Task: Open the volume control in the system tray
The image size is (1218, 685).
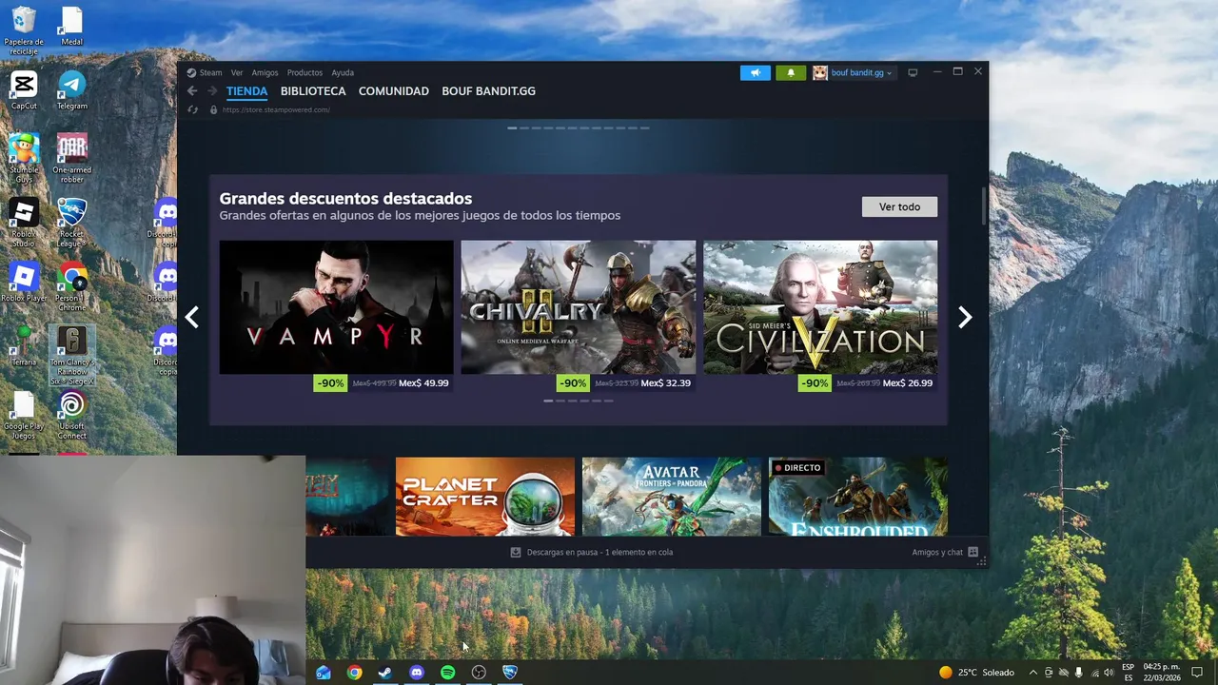Action: point(1109,673)
